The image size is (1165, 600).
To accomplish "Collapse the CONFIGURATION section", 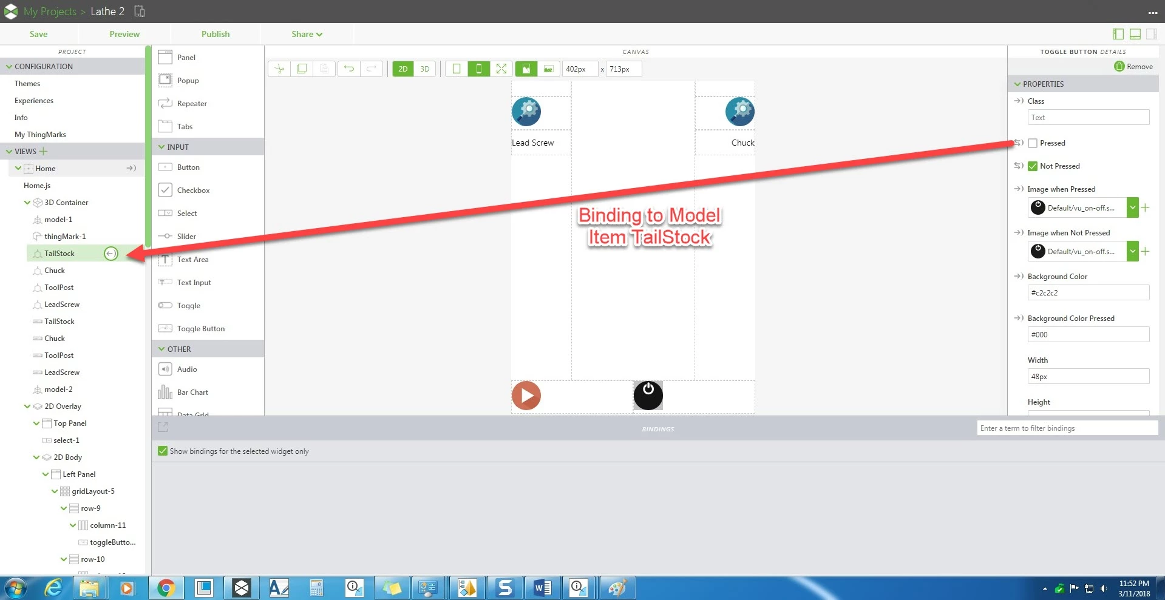I will tap(9, 67).
